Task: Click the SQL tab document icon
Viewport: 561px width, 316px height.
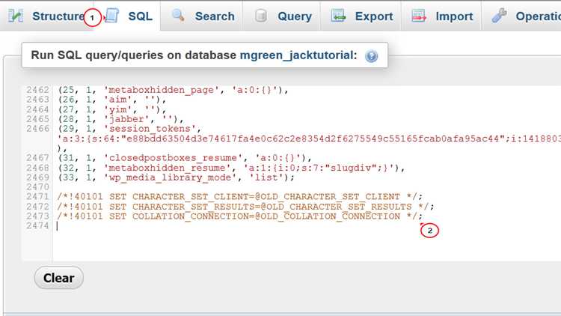Action: coord(111,16)
